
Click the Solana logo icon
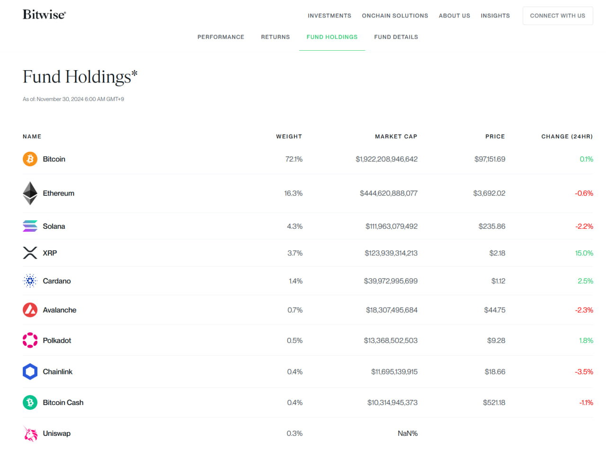(30, 226)
